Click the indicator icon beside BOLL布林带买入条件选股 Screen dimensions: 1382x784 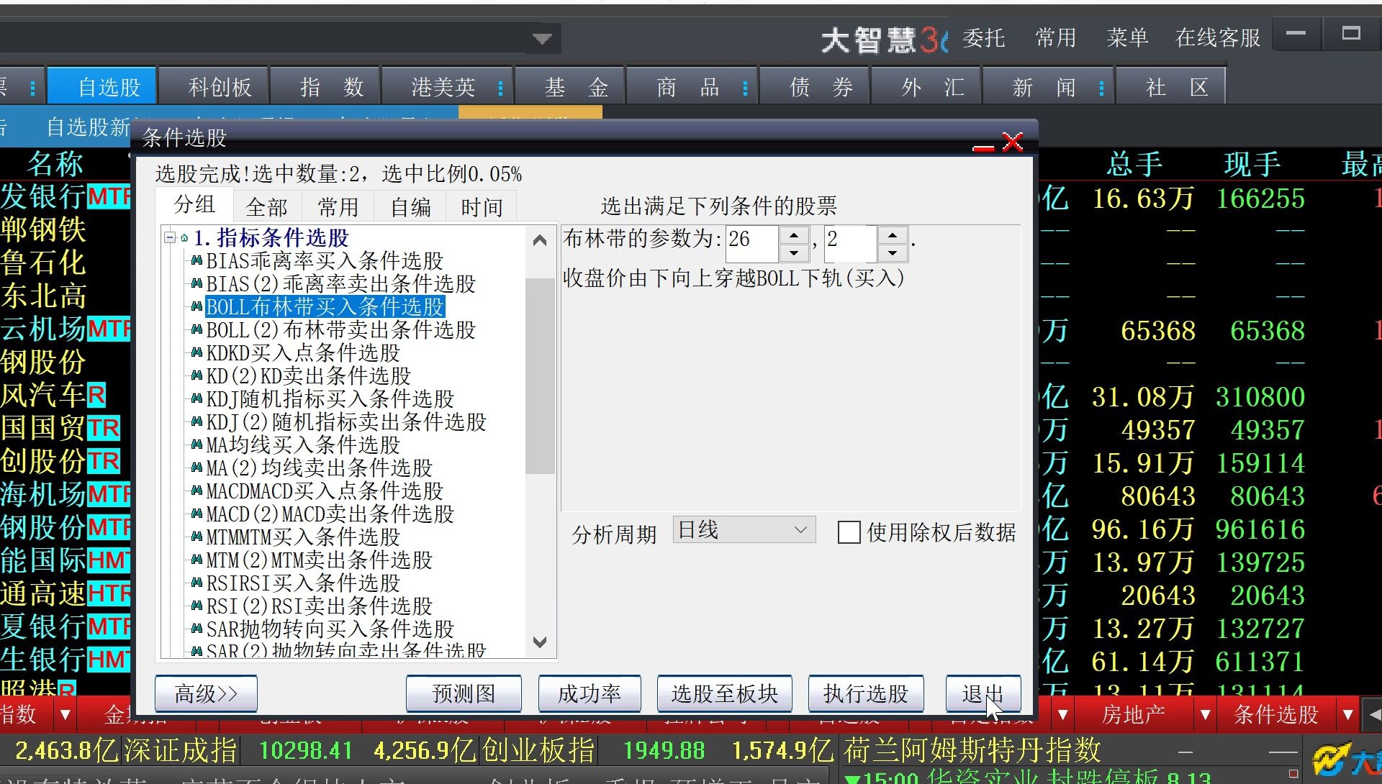click(197, 306)
